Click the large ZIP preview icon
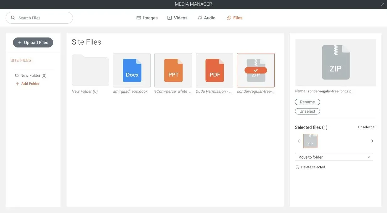This screenshot has height=213, width=387. click(336, 62)
